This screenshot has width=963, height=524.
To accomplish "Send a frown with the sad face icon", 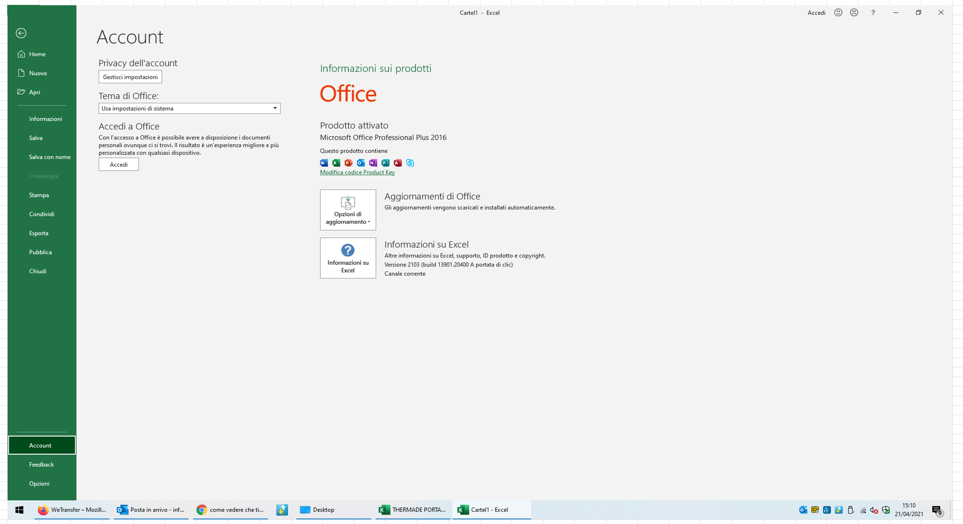I will pos(854,12).
